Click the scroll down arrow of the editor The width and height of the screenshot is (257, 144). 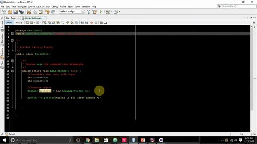point(252,130)
